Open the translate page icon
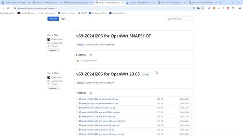 (199, 8)
